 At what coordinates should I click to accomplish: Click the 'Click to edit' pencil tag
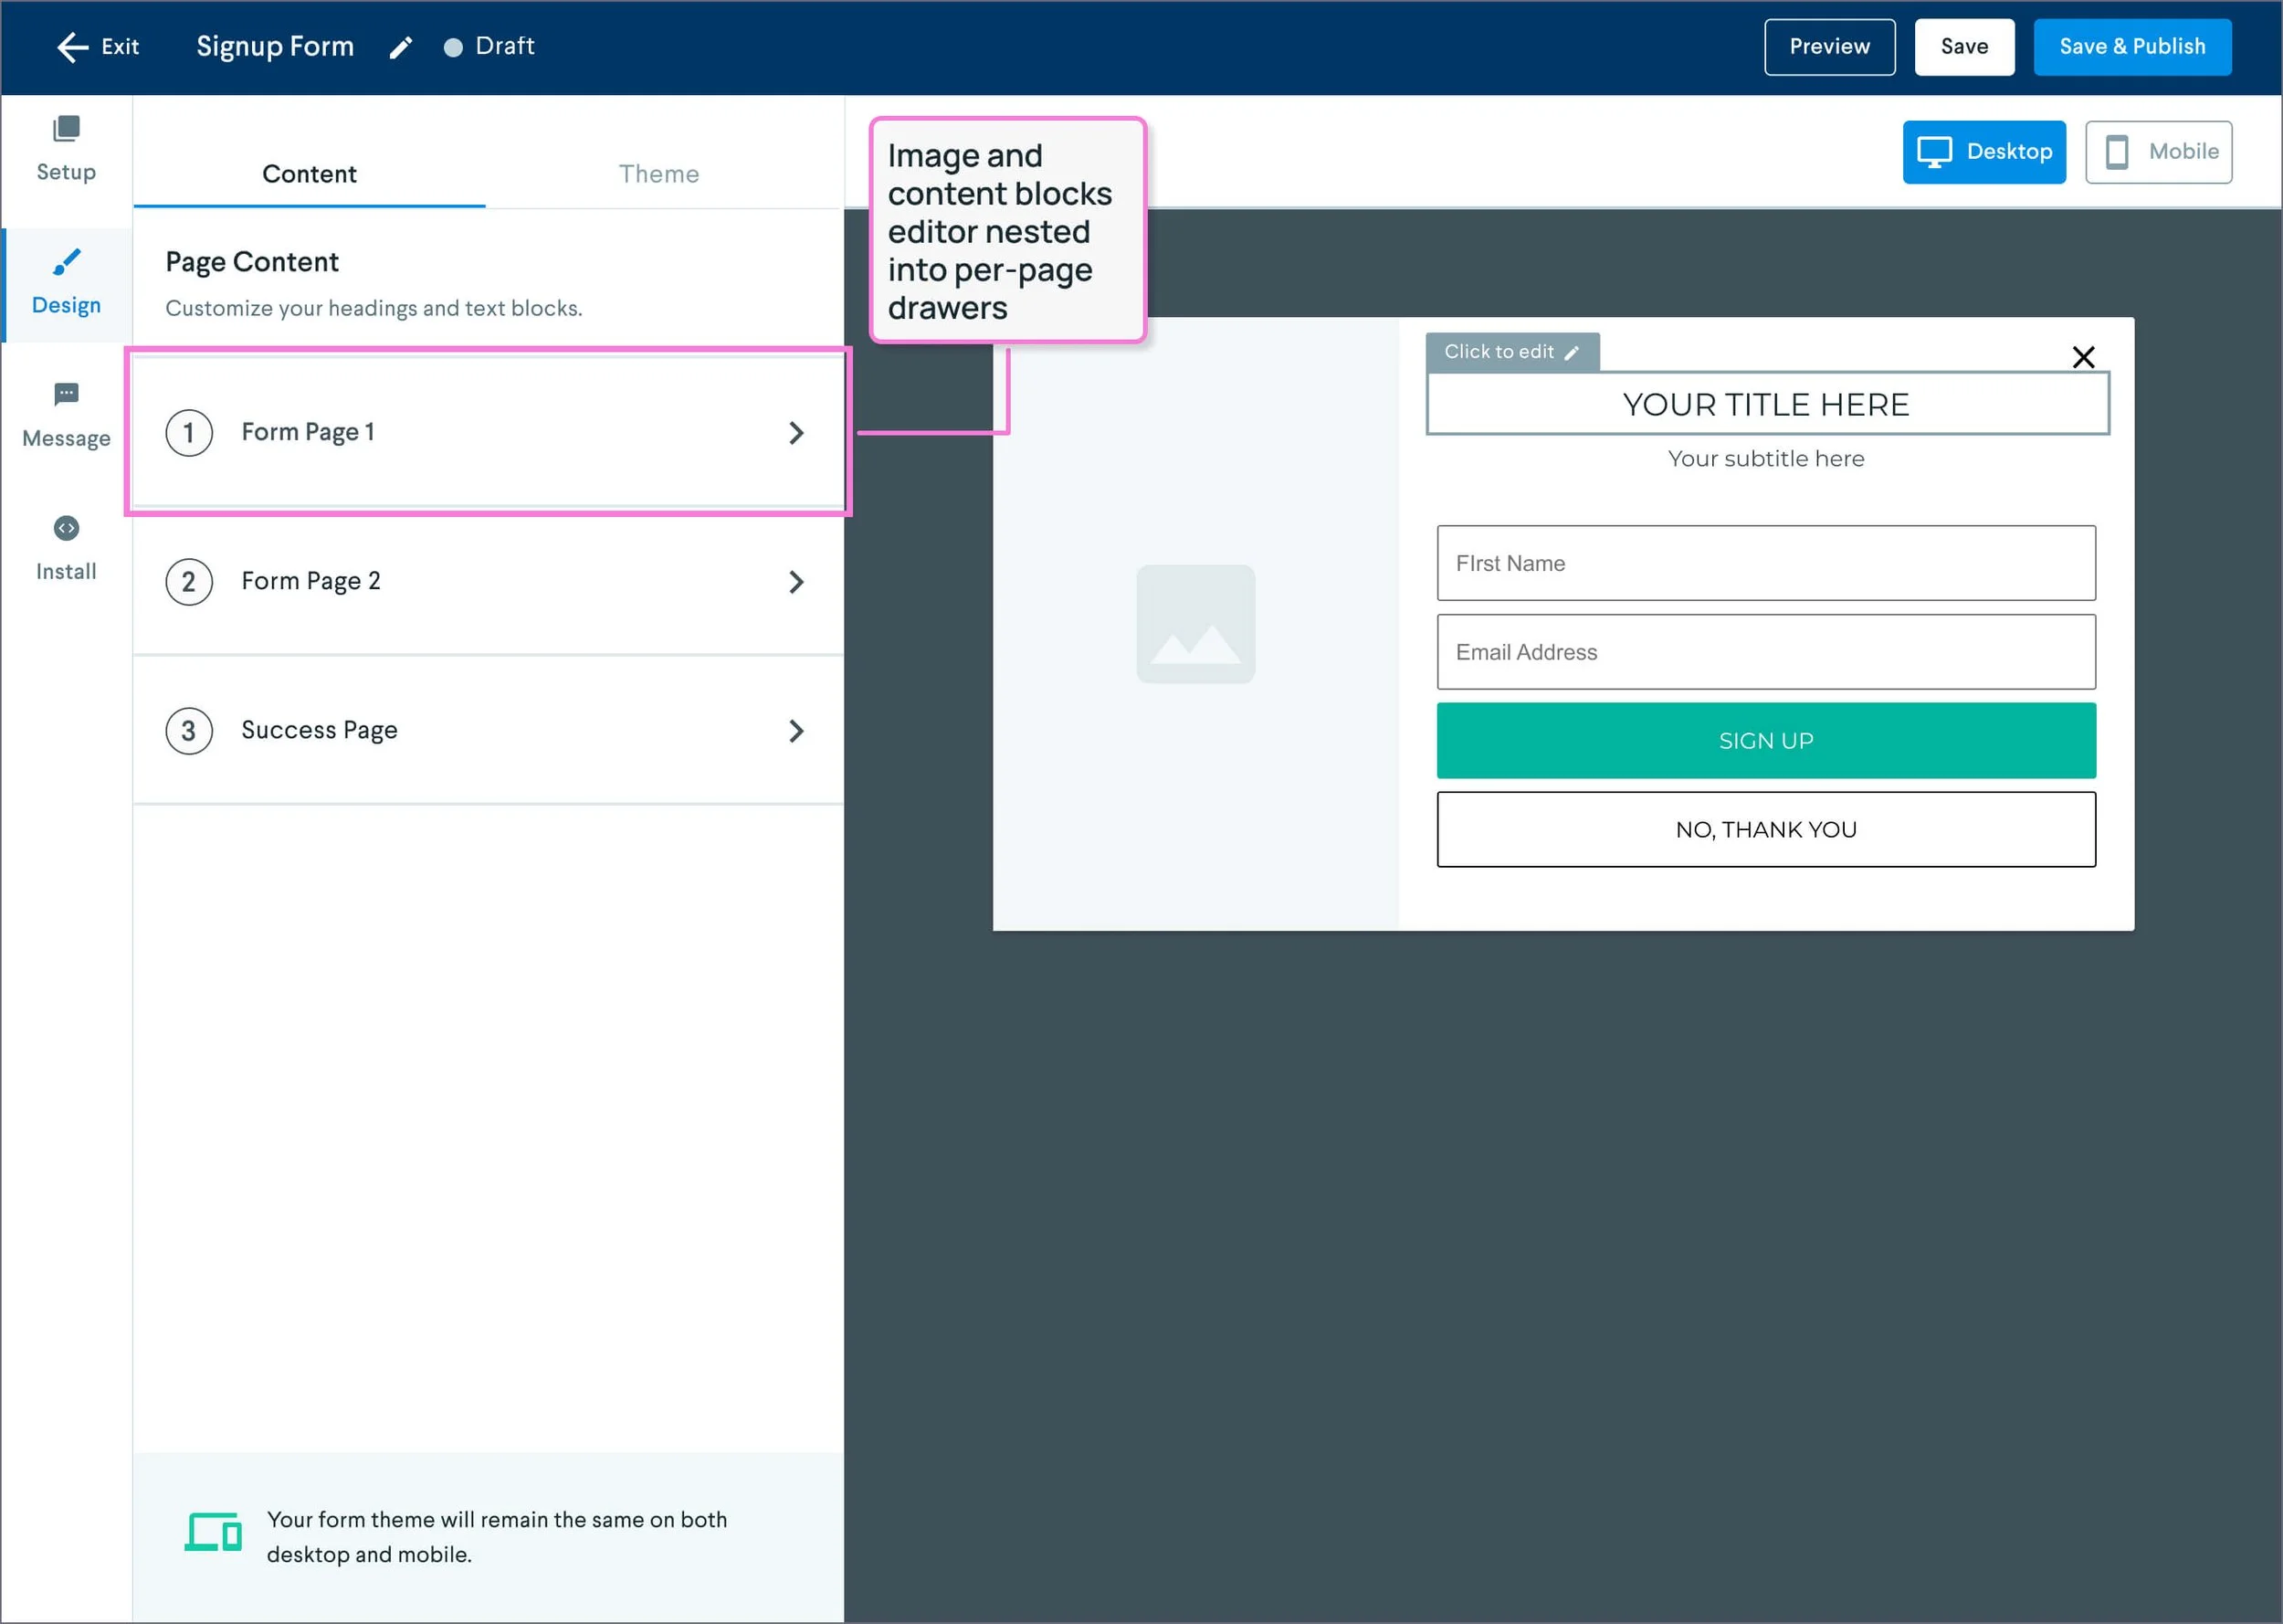[1511, 352]
